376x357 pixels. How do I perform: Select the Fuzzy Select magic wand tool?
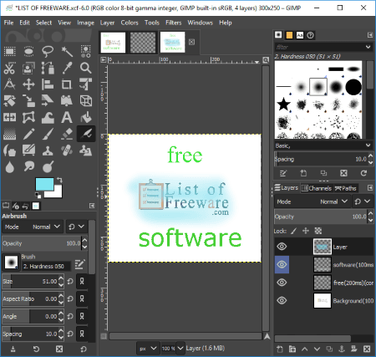coord(67,51)
